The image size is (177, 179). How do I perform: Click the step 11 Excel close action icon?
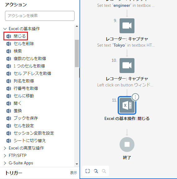point(127,105)
